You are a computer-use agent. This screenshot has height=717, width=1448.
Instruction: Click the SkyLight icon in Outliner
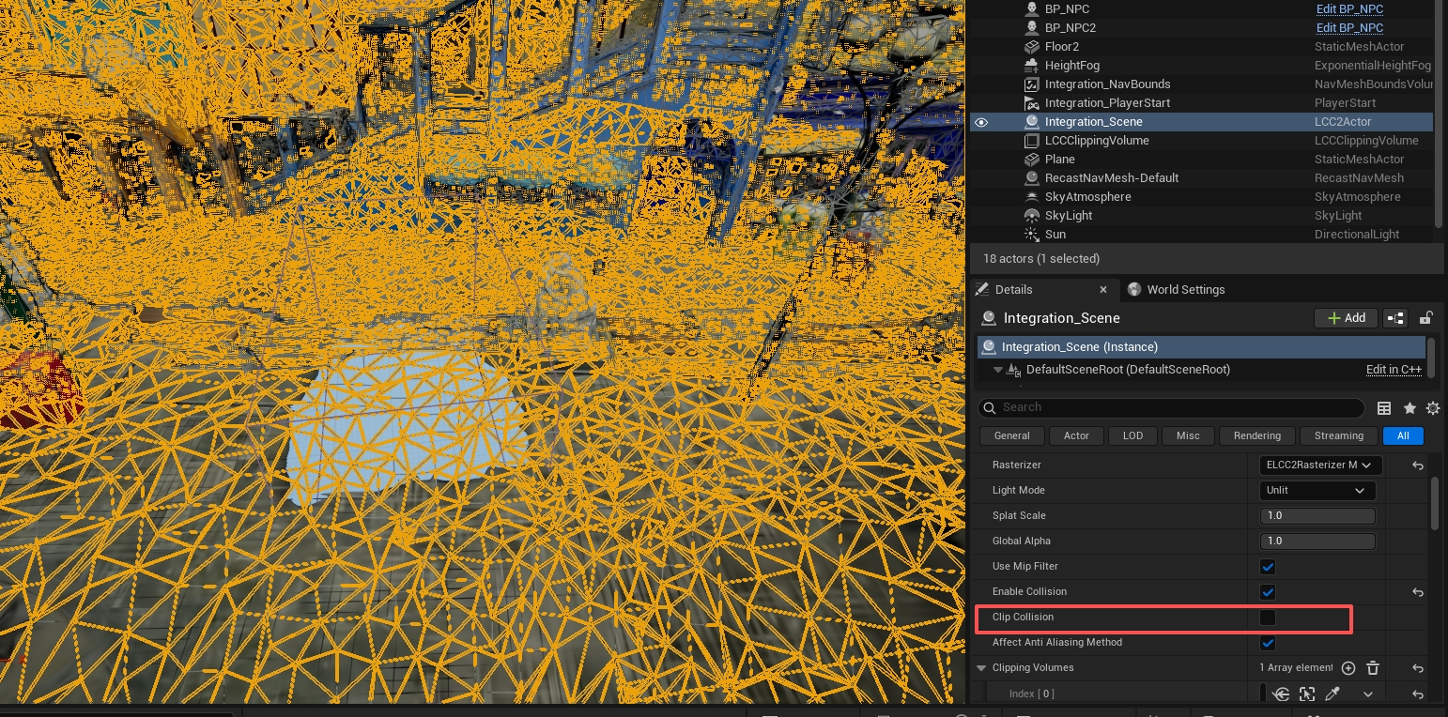coord(1031,216)
